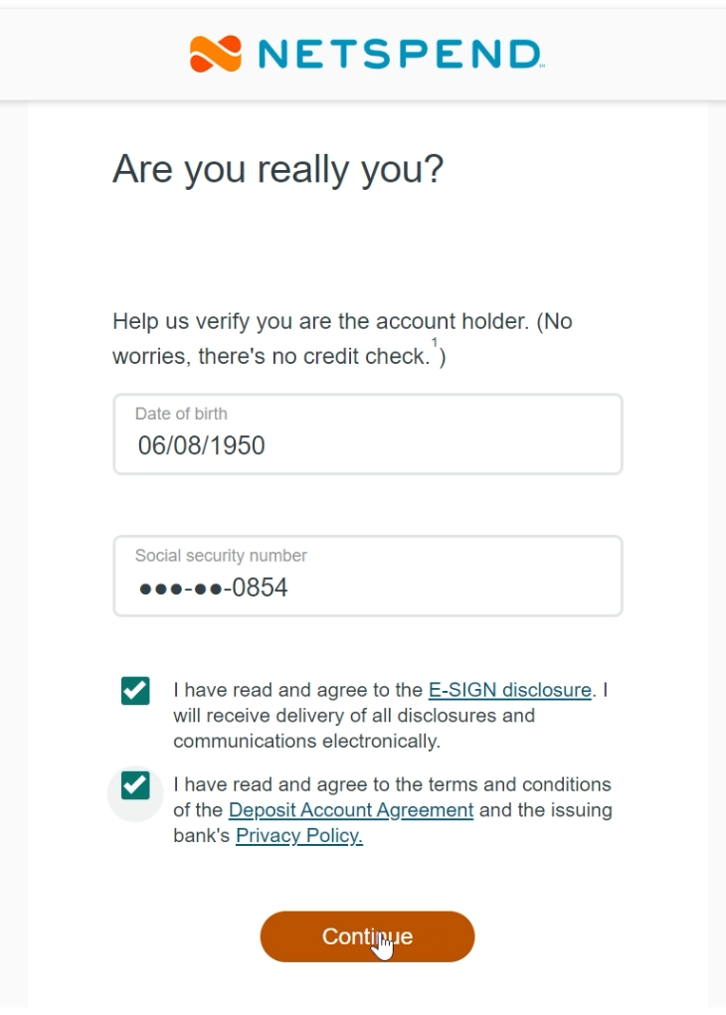Uncheck the E-SIGN disclosure agreement checkbox
Viewport: 726px width, 1015px height.
click(x=135, y=691)
